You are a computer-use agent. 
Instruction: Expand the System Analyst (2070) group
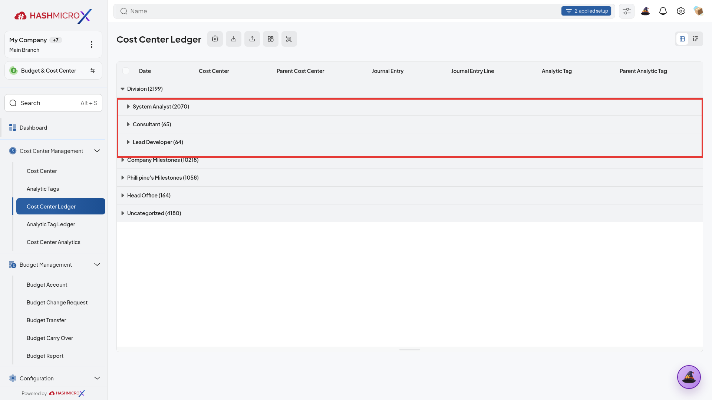pos(128,107)
